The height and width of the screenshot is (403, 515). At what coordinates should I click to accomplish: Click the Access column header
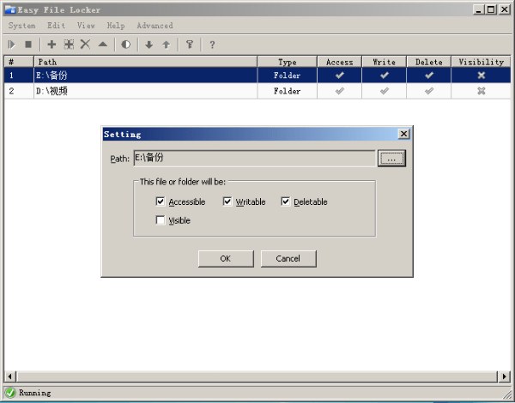[339, 62]
